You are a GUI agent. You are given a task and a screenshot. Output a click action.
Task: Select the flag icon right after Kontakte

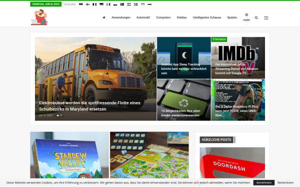(x=80, y=4)
